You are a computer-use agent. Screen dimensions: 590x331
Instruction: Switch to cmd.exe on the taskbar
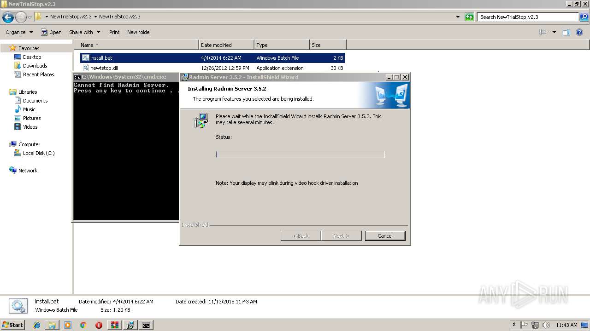pos(146,325)
